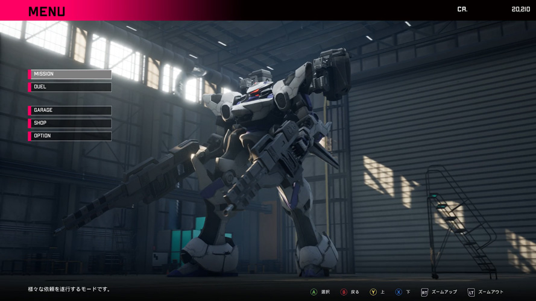Click the blue X button icon
The image size is (536, 301).
point(399,292)
